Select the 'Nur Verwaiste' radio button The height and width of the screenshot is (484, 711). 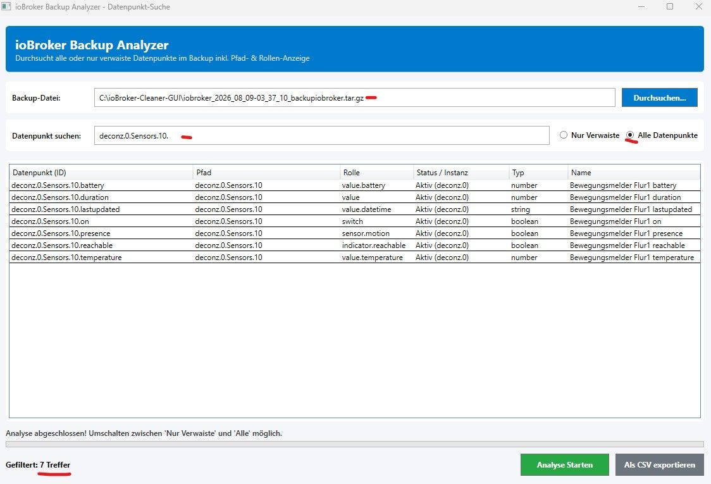pyautogui.click(x=563, y=135)
